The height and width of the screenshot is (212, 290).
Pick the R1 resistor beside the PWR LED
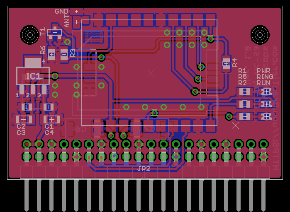[245, 92]
